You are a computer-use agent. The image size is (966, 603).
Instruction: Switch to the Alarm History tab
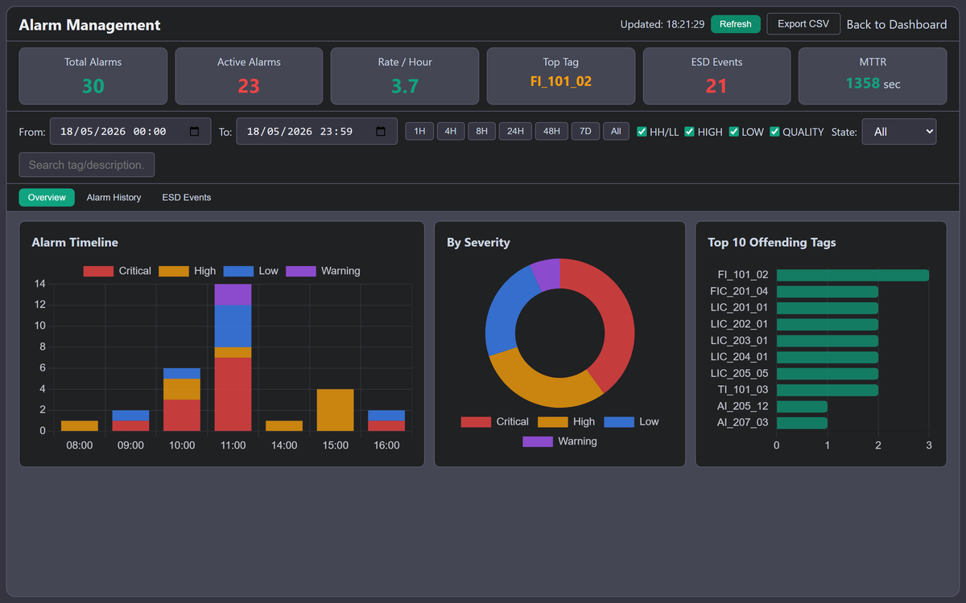[114, 197]
